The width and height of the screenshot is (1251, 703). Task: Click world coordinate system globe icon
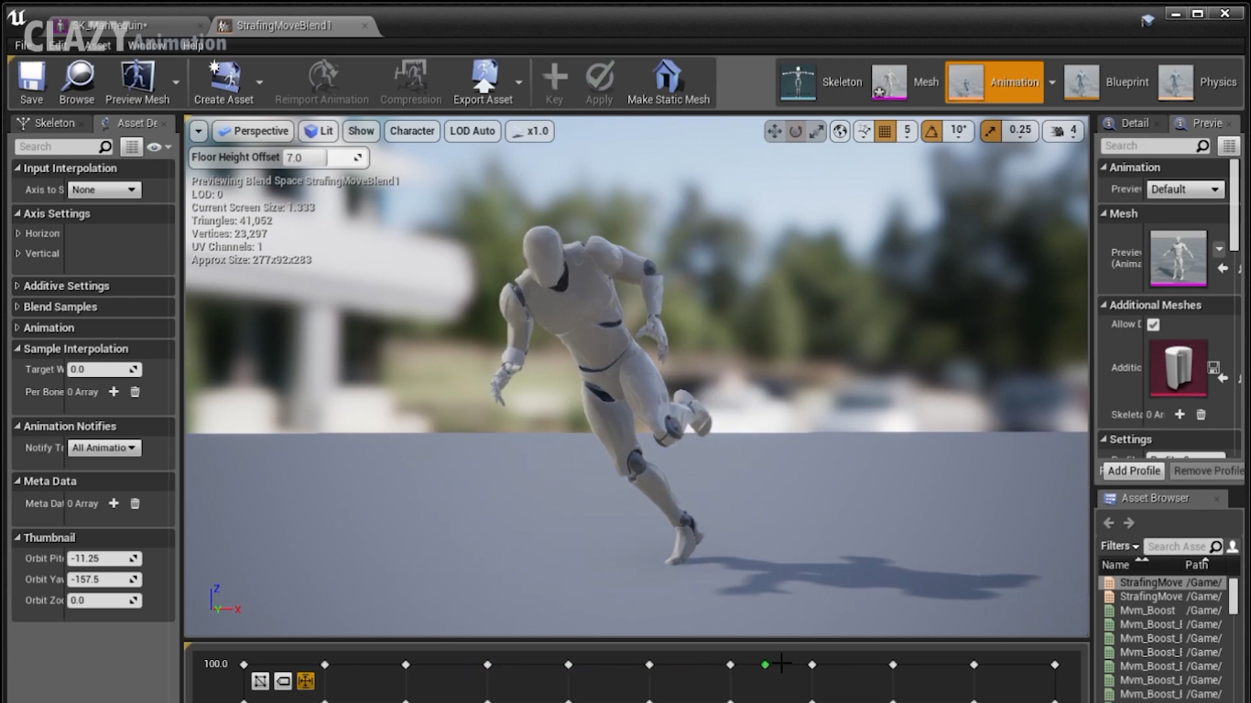pos(840,131)
